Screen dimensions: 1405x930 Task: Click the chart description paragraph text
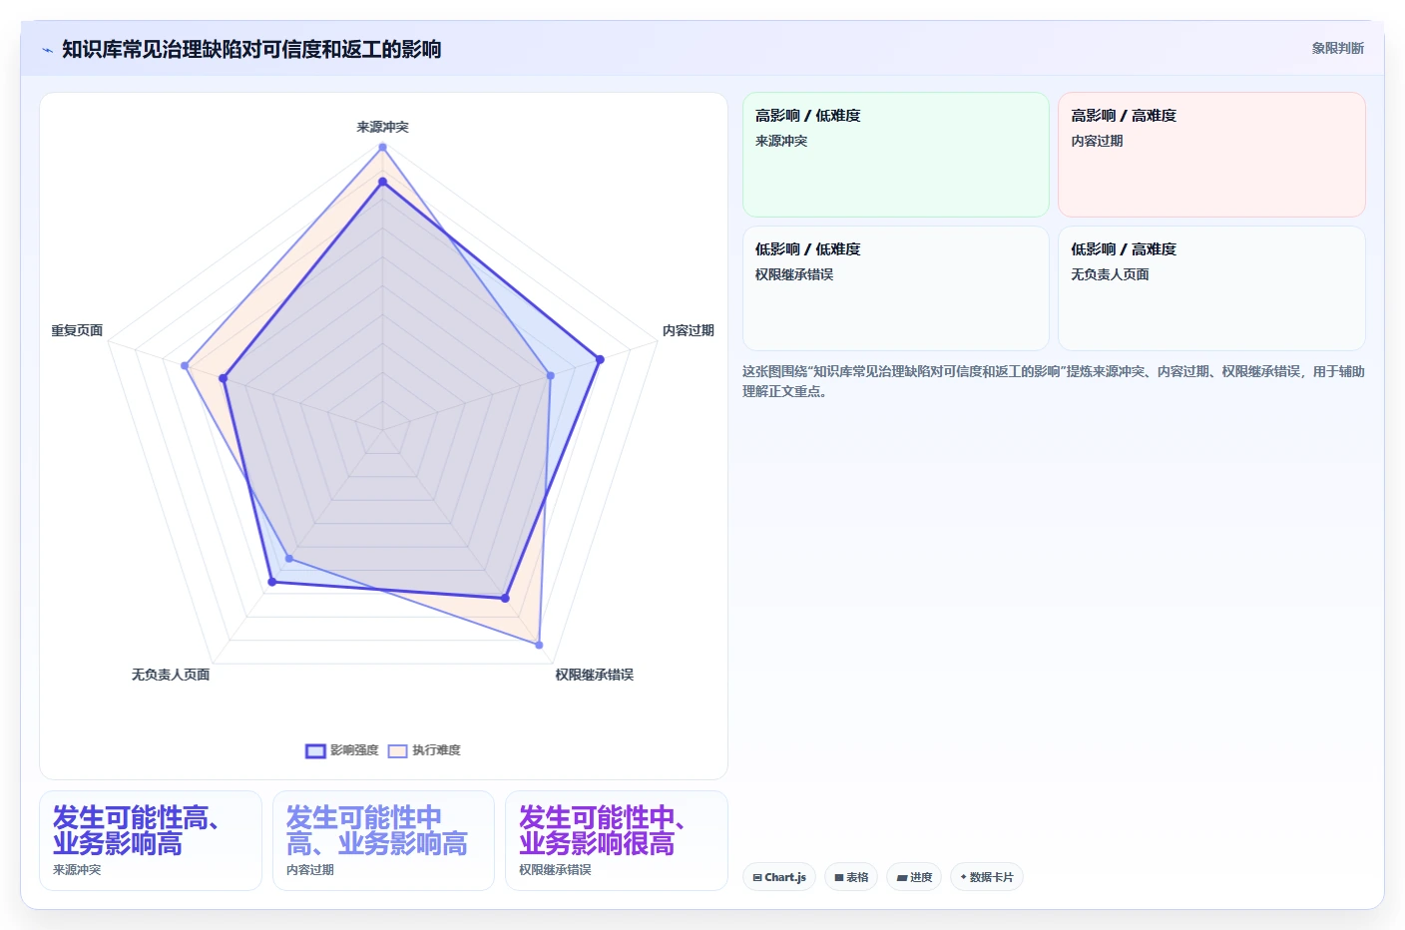coord(1053,381)
